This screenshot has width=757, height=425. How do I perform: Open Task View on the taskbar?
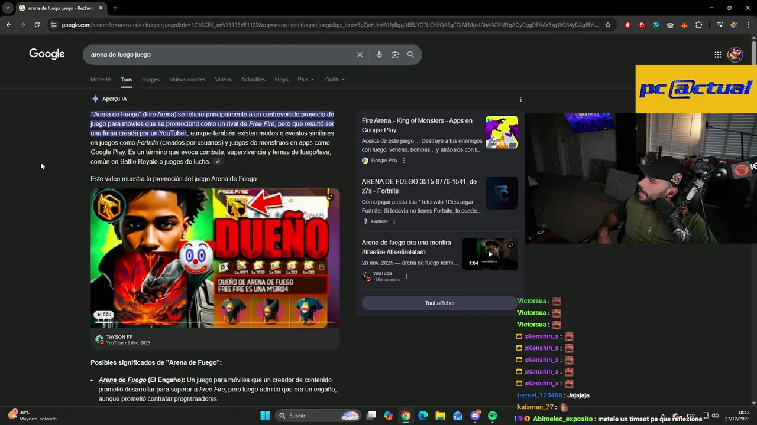pyautogui.click(x=371, y=416)
